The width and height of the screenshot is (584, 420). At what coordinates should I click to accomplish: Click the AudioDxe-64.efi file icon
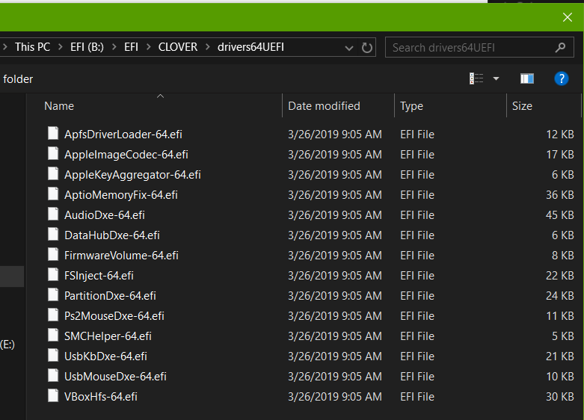[x=53, y=214]
